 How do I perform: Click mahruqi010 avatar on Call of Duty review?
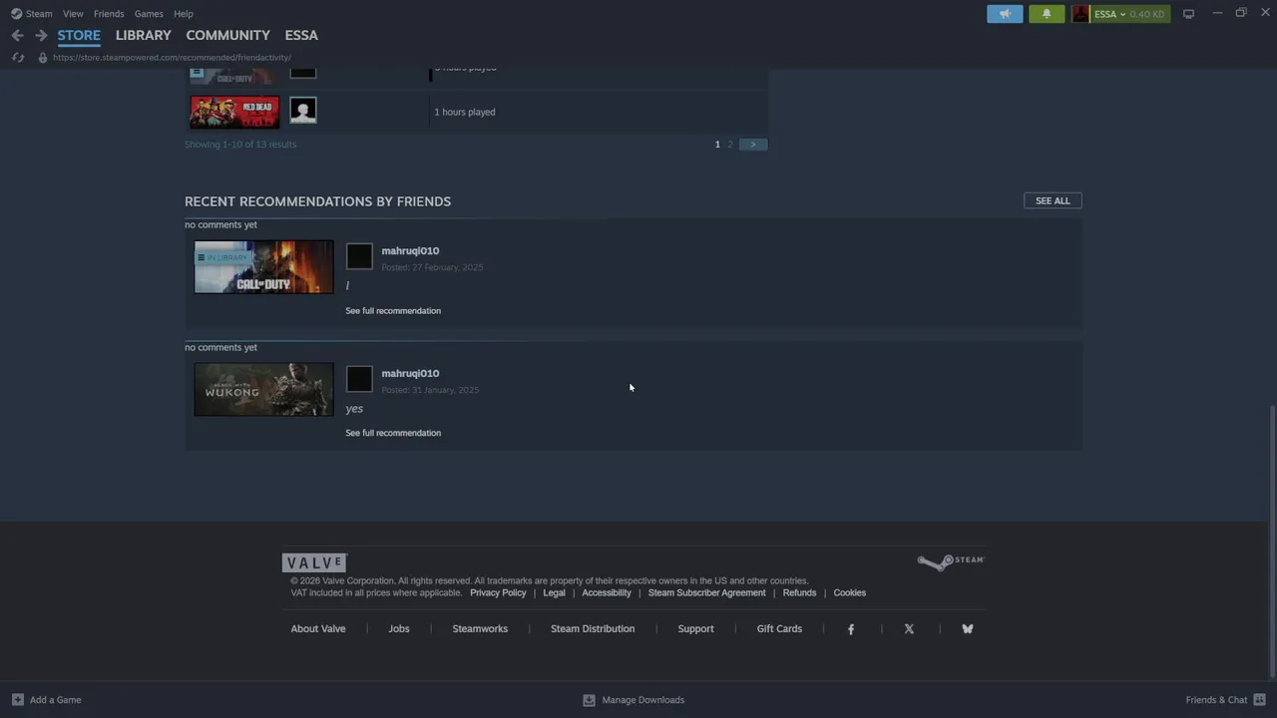tap(359, 256)
